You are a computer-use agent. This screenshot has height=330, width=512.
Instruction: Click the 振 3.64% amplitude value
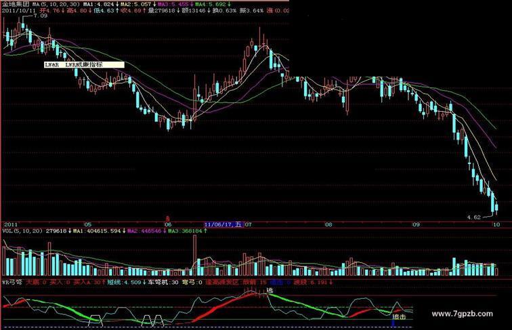(x=251, y=10)
